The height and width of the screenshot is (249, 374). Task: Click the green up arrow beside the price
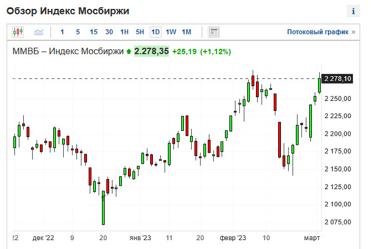point(129,52)
